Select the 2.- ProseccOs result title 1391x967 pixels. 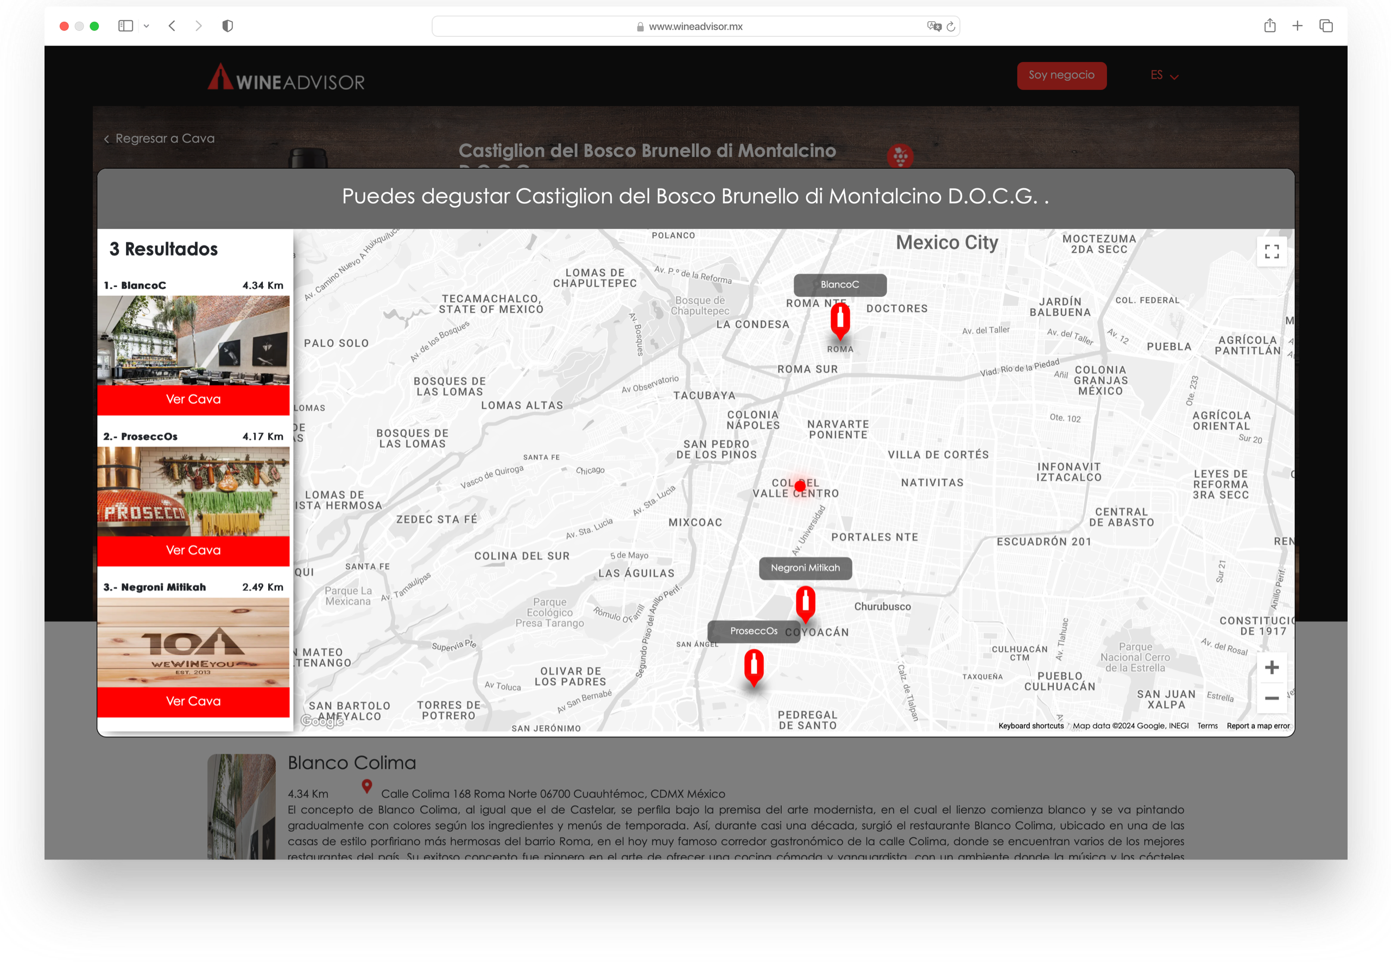[x=140, y=437]
